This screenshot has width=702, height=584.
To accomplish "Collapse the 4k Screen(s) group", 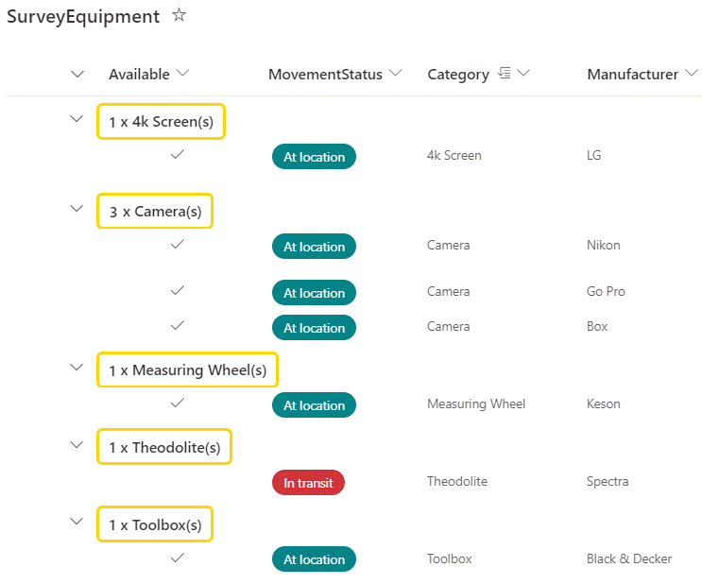I will [x=77, y=119].
